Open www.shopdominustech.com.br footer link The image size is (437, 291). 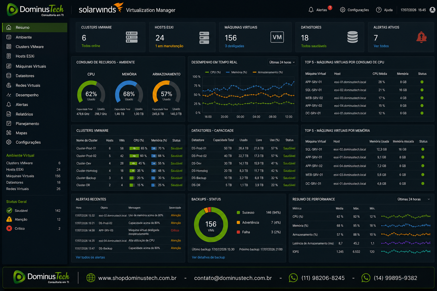(x=137, y=278)
